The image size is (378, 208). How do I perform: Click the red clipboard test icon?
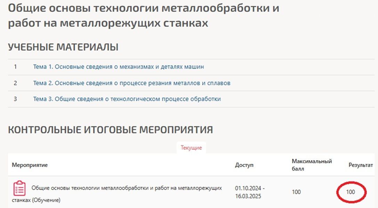coord(19,188)
